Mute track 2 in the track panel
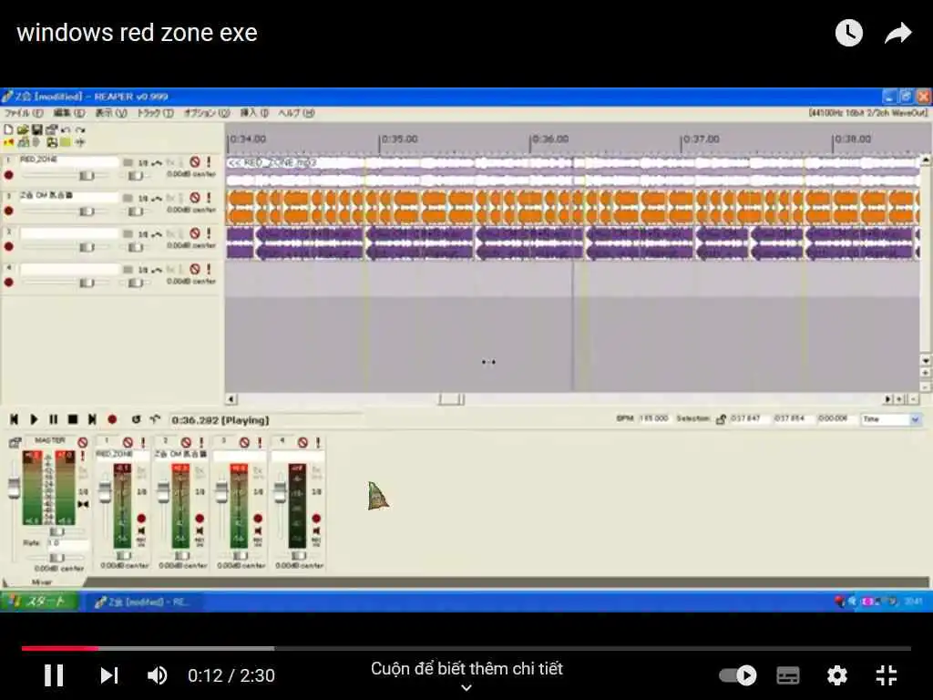933x700 pixels. point(195,198)
